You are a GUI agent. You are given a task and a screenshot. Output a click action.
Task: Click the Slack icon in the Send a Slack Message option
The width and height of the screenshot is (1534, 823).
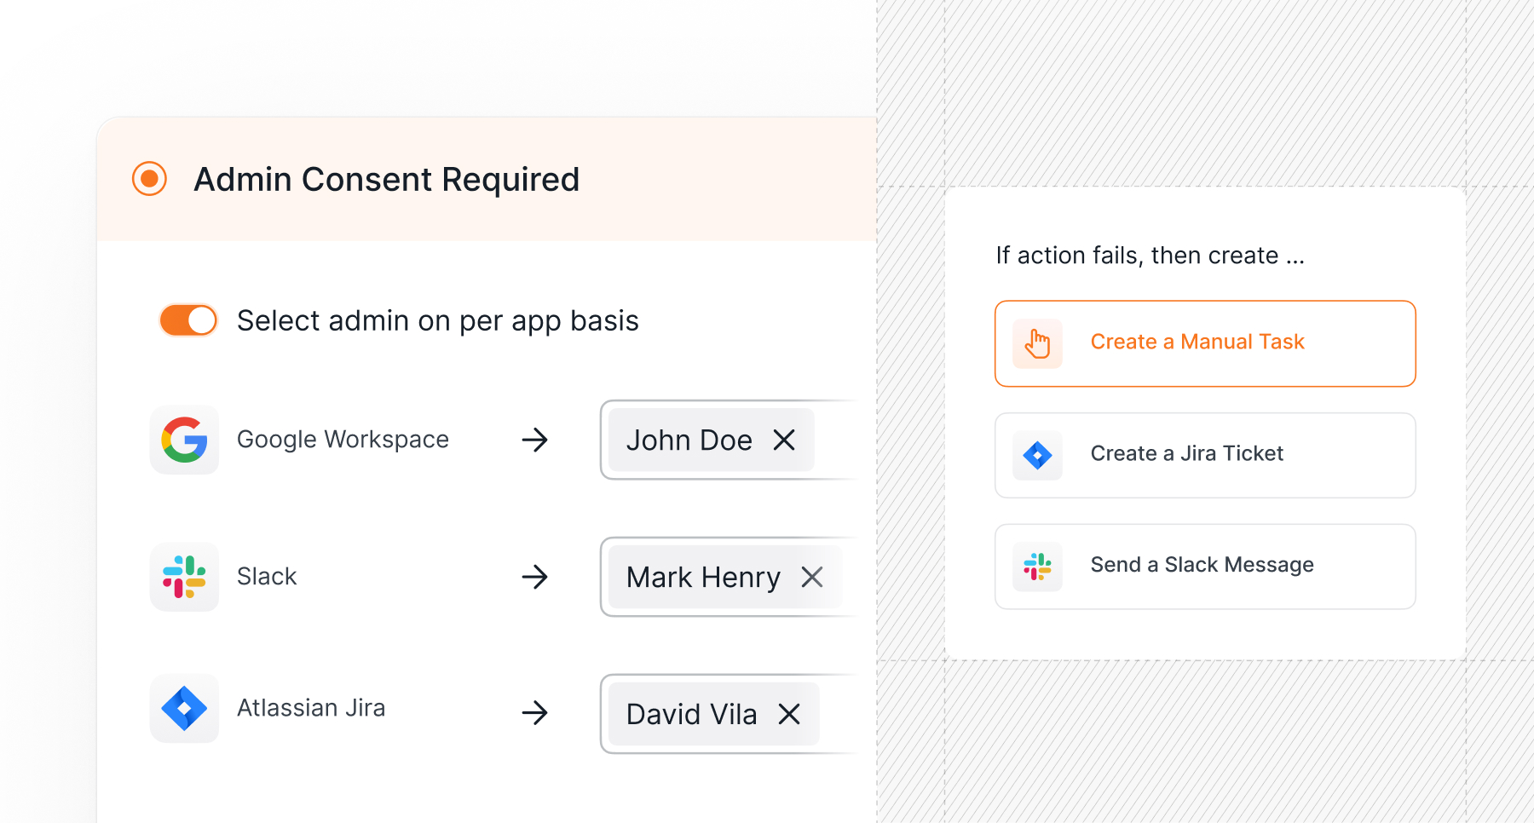coord(1037,567)
